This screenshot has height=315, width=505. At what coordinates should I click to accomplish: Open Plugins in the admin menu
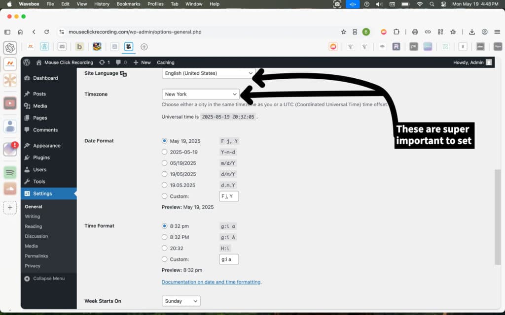coord(41,157)
